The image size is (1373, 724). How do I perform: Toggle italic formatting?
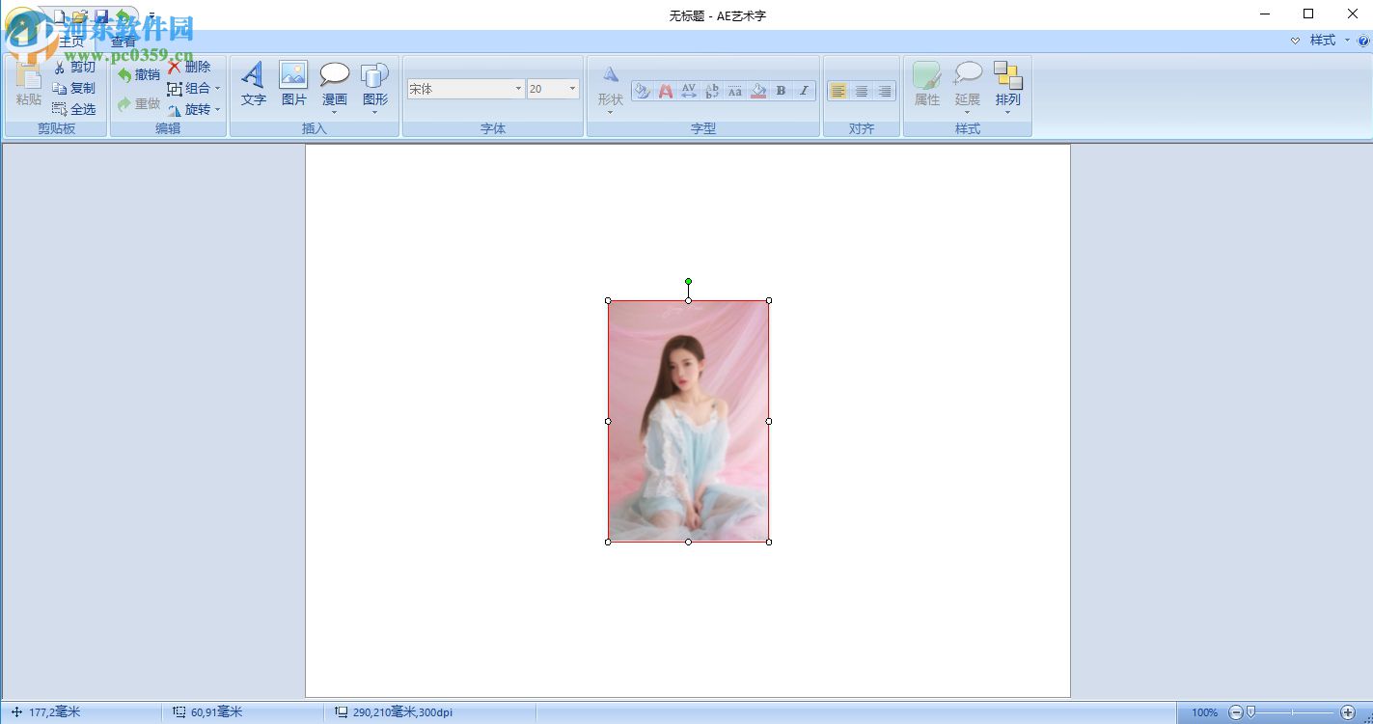point(804,91)
